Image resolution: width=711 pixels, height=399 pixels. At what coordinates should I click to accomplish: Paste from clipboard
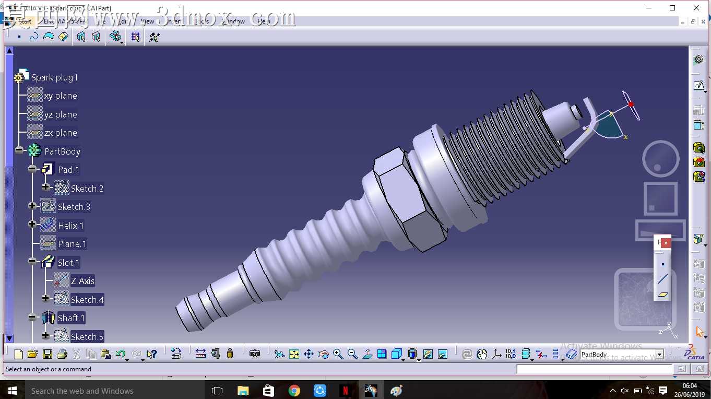[105, 354]
